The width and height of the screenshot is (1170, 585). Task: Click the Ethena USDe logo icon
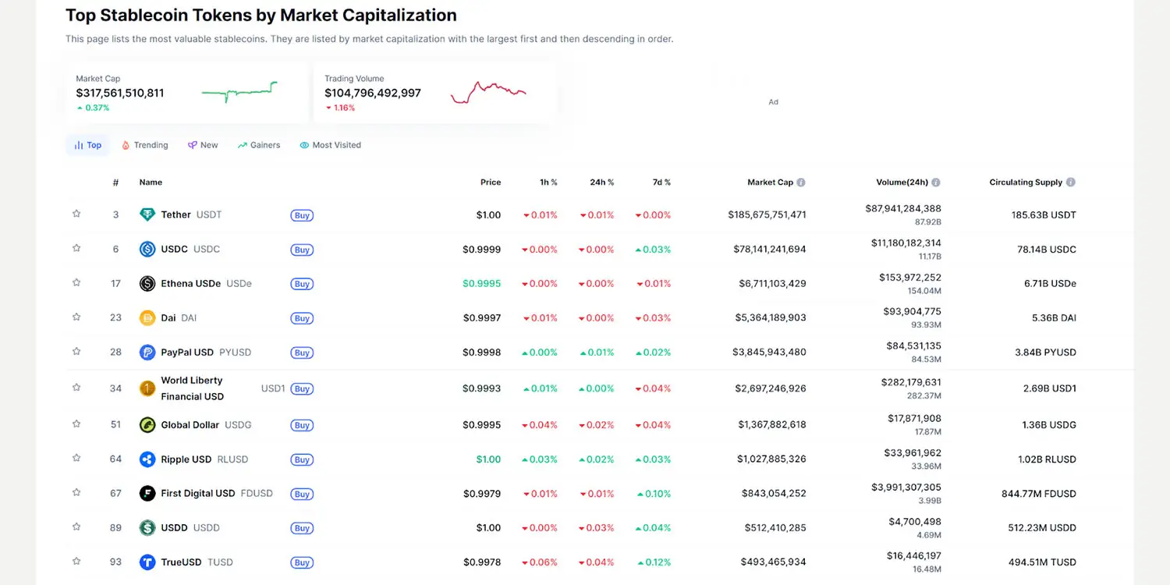(x=149, y=283)
